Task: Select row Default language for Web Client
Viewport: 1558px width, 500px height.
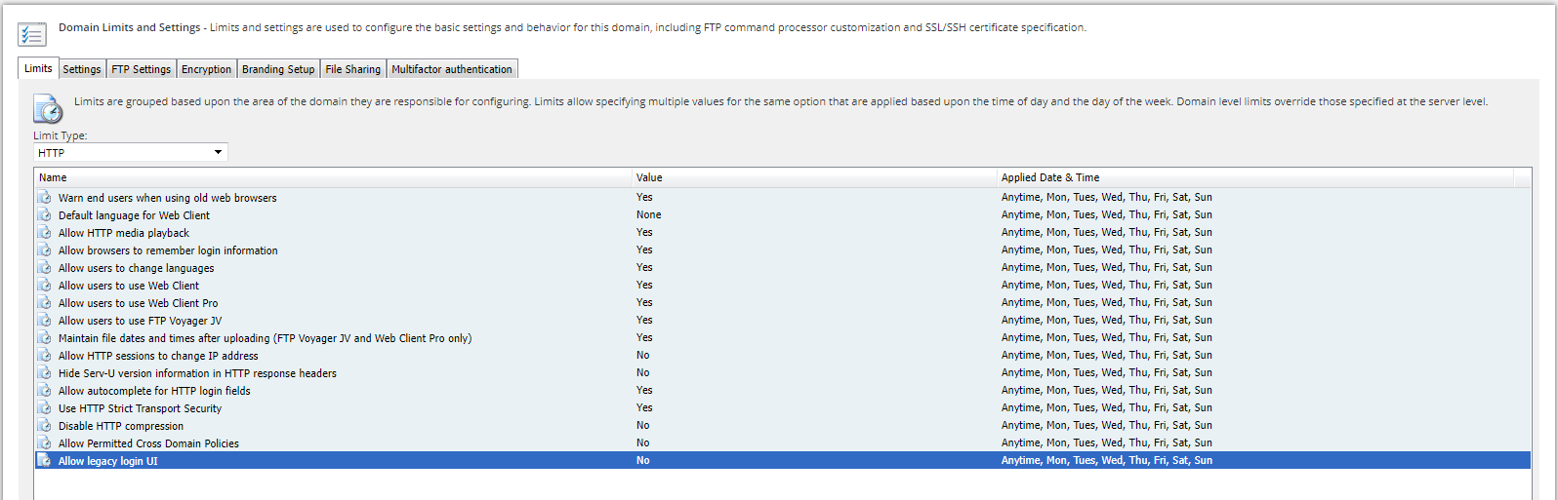Action: (x=783, y=215)
